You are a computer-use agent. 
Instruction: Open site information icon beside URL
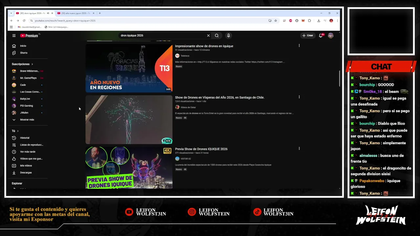click(x=31, y=21)
